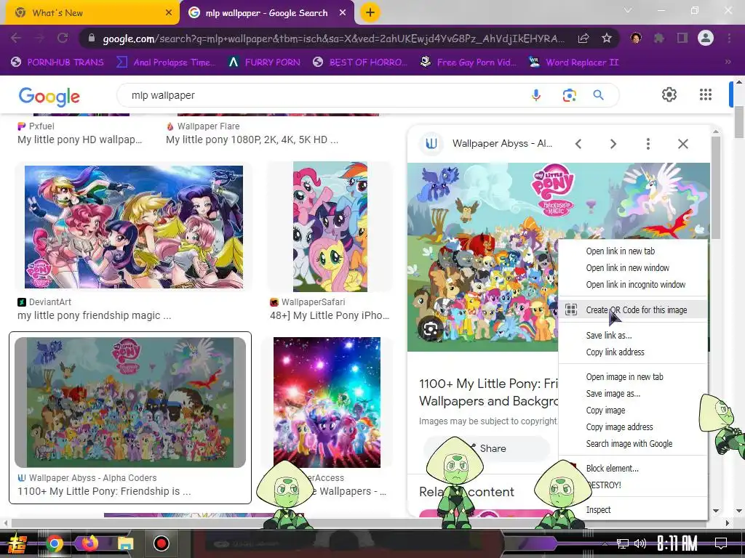Click the blue magnifier search icon
This screenshot has height=558, width=745.
click(599, 95)
